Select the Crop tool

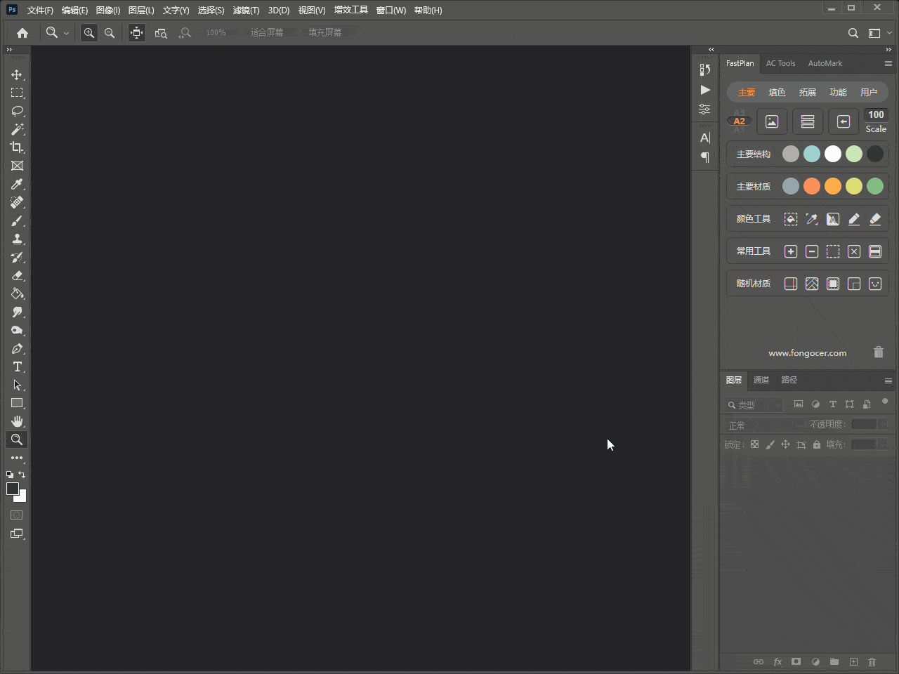click(17, 147)
